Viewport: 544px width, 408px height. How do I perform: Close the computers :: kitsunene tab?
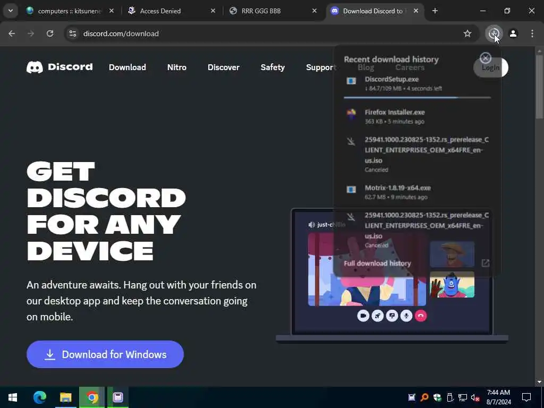(112, 11)
